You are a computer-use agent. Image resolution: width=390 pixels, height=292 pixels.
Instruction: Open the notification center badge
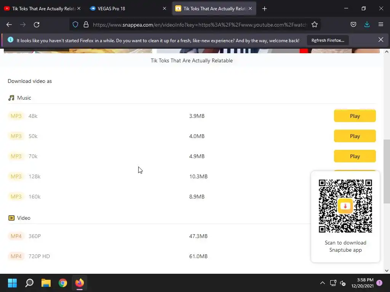pos(379,283)
